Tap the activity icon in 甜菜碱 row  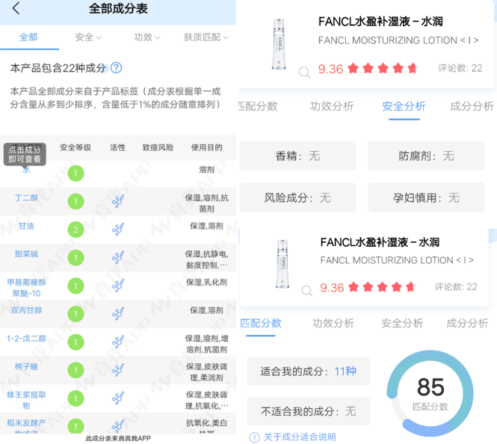[118, 257]
